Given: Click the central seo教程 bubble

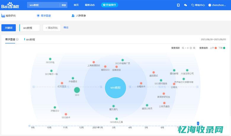Looking at the screenshot, I should tap(115, 88).
